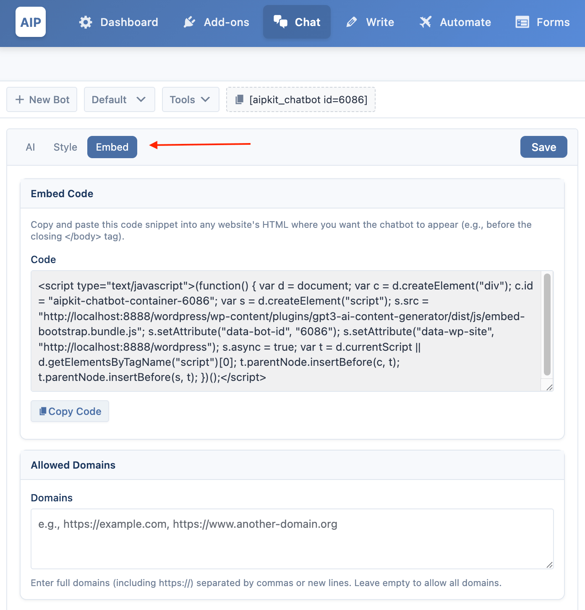Open the Add-ons menu
Viewport: 585px width, 610px height.
tap(217, 22)
